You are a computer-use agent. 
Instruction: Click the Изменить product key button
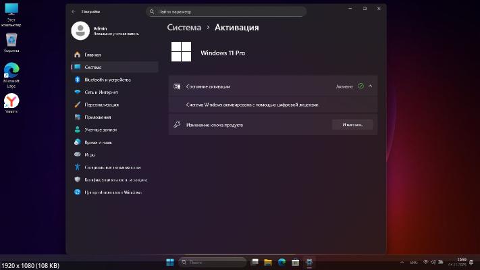tap(352, 125)
